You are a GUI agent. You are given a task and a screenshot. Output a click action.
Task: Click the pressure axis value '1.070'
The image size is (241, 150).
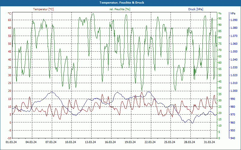coord(234,36)
